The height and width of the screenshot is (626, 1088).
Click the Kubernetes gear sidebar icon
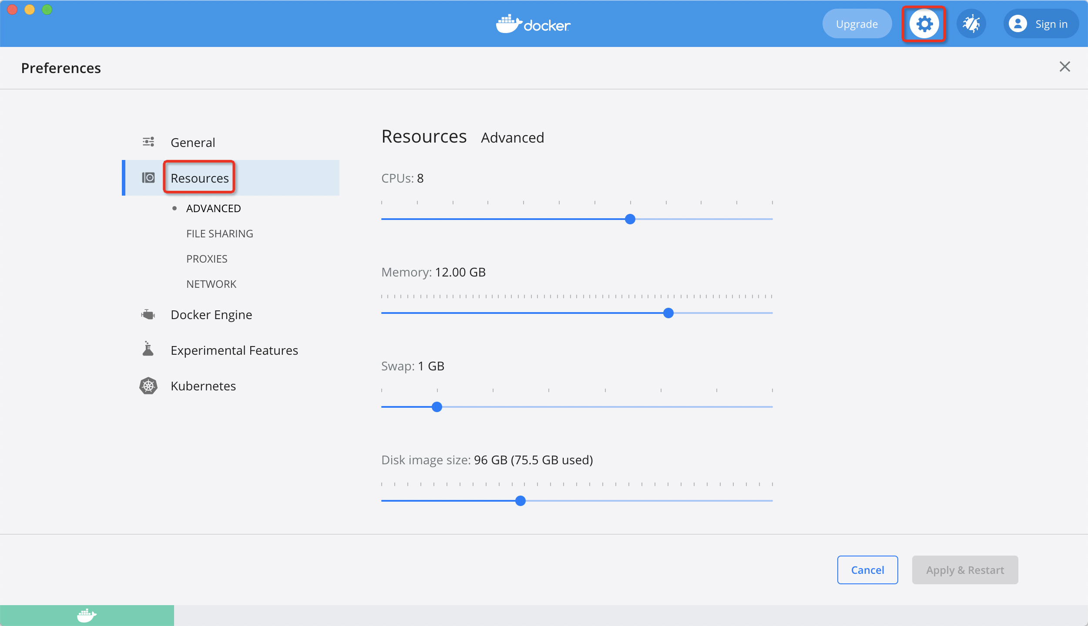tap(147, 385)
